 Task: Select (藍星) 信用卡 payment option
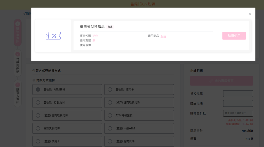coord(67,141)
